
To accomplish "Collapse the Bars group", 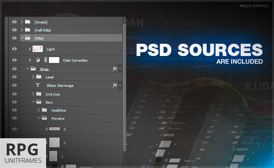I will [33, 102].
